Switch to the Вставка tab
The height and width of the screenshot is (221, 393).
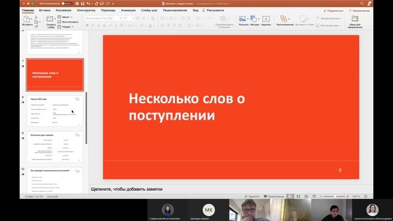point(45,10)
